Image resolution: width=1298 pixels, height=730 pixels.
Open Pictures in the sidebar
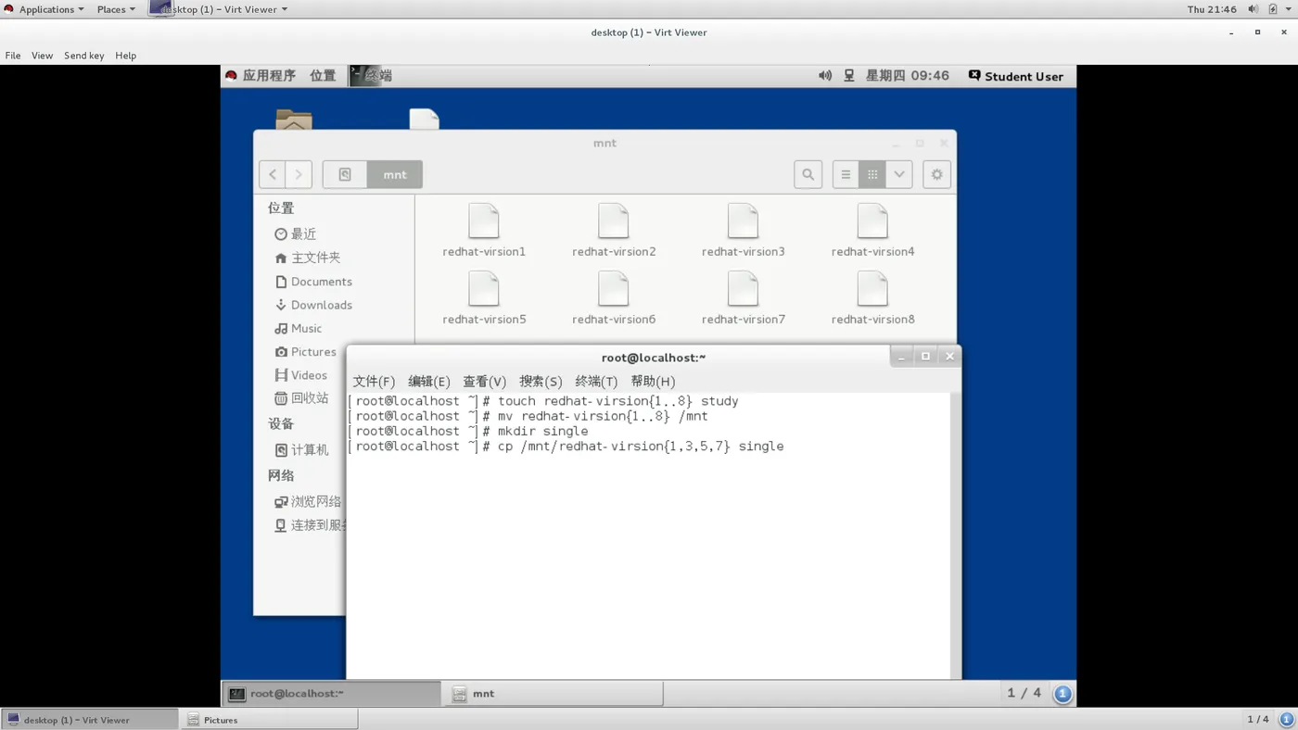(x=306, y=352)
